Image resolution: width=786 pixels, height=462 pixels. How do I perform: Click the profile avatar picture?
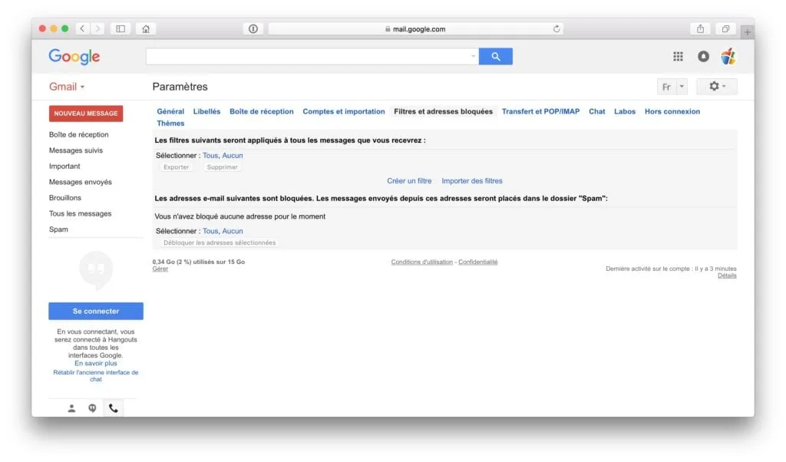[728, 56]
